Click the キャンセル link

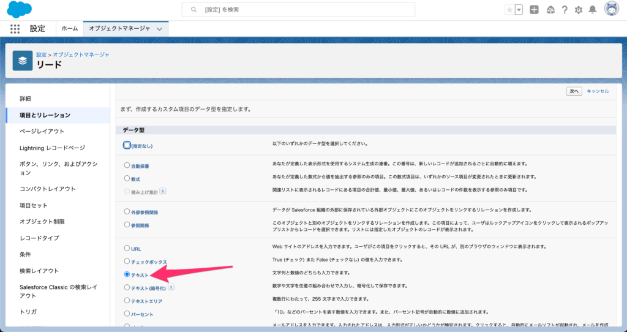click(x=598, y=91)
